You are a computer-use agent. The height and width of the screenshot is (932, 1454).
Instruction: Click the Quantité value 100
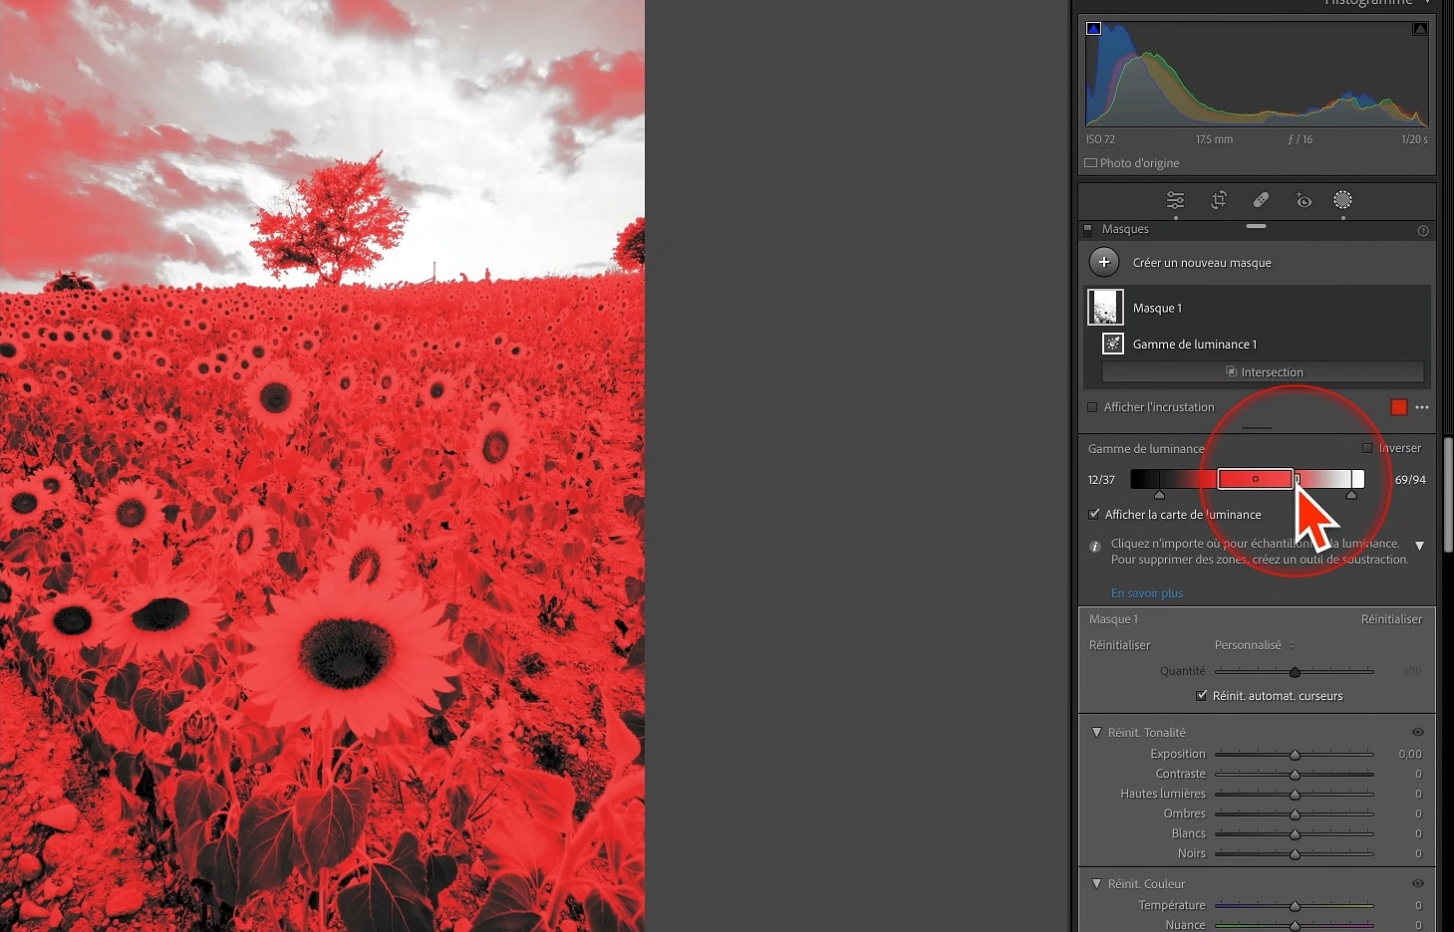[x=1412, y=671]
